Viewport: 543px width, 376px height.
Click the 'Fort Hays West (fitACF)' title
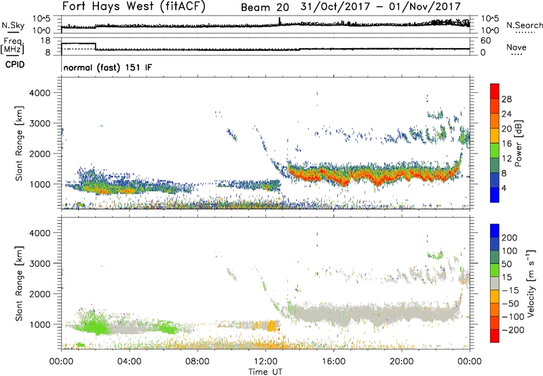(x=134, y=7)
